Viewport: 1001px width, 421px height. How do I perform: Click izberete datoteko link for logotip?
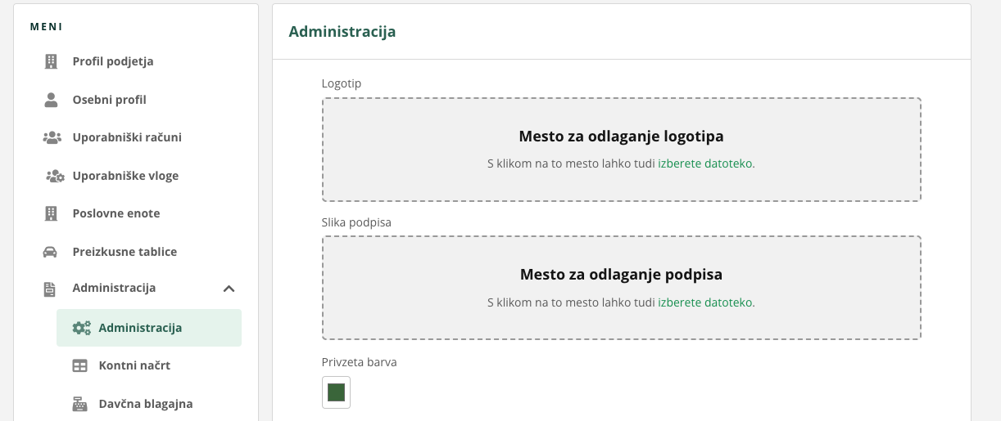point(706,163)
